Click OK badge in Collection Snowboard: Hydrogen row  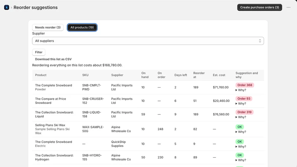239,155
